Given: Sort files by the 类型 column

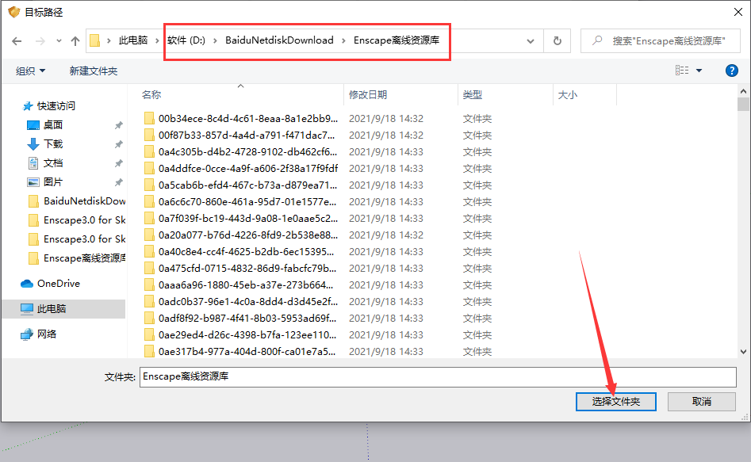Looking at the screenshot, I should tap(472, 95).
